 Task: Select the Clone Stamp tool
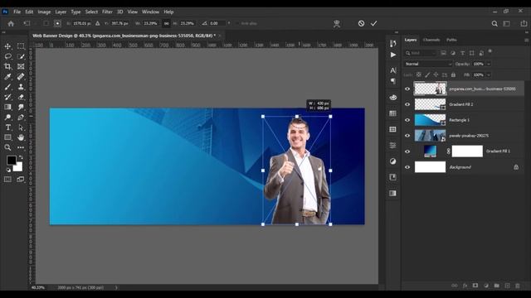21,86
